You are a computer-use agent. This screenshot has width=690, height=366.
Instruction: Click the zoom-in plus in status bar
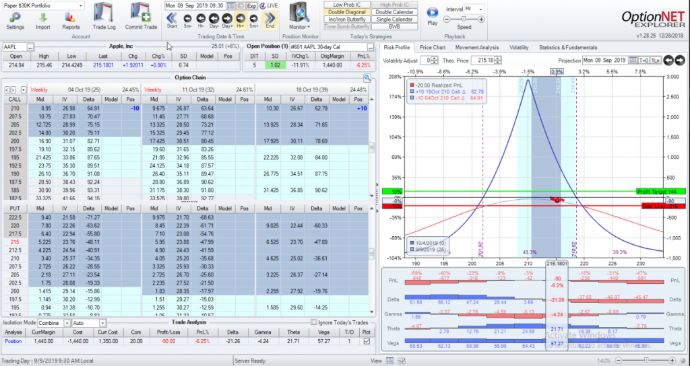tap(673, 361)
